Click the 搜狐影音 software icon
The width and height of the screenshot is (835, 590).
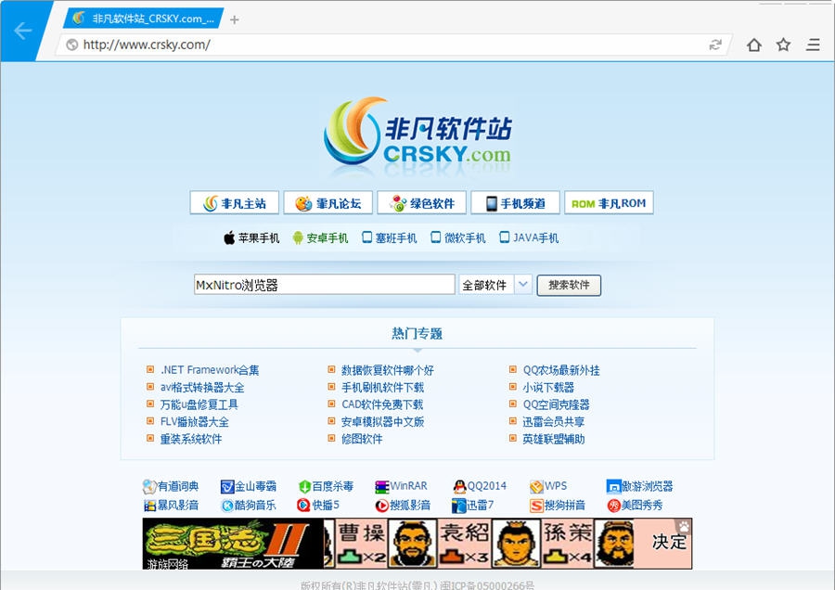[382, 505]
